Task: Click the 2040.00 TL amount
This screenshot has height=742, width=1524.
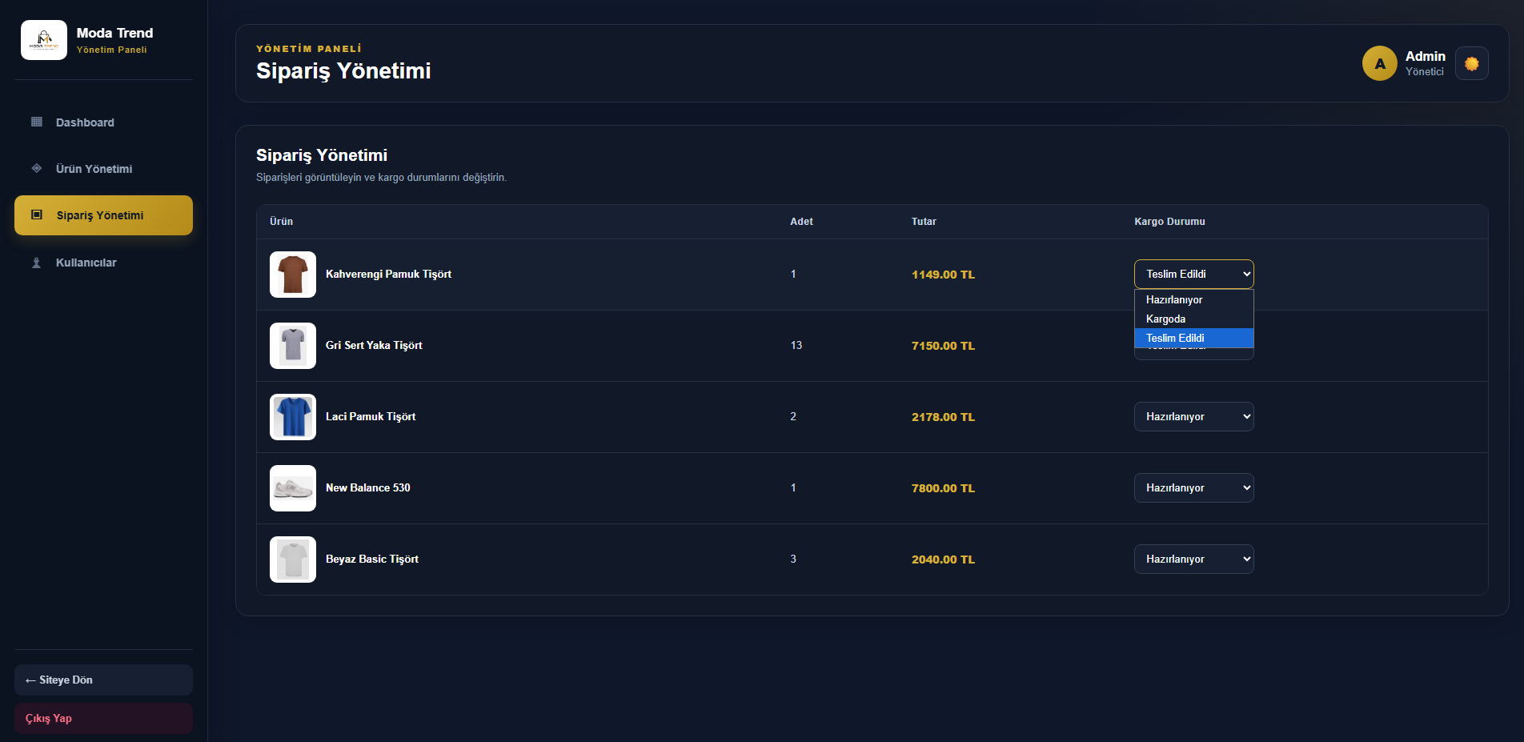Action: pos(943,560)
